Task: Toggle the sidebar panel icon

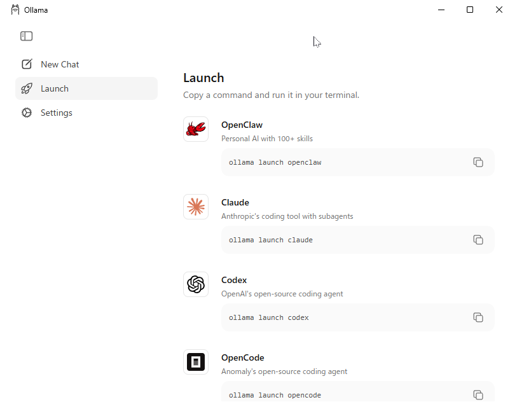Action: point(26,36)
